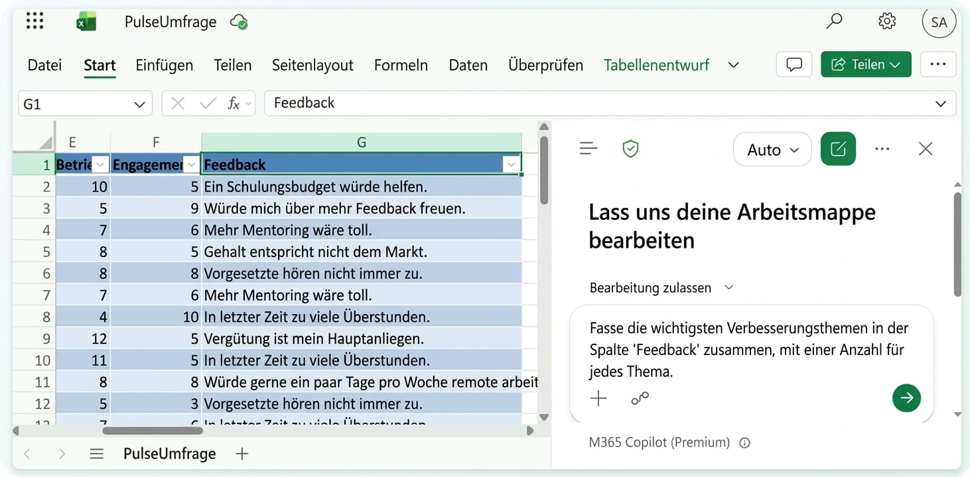Open the Auto mode dropdown
970x477 pixels.
coord(772,150)
